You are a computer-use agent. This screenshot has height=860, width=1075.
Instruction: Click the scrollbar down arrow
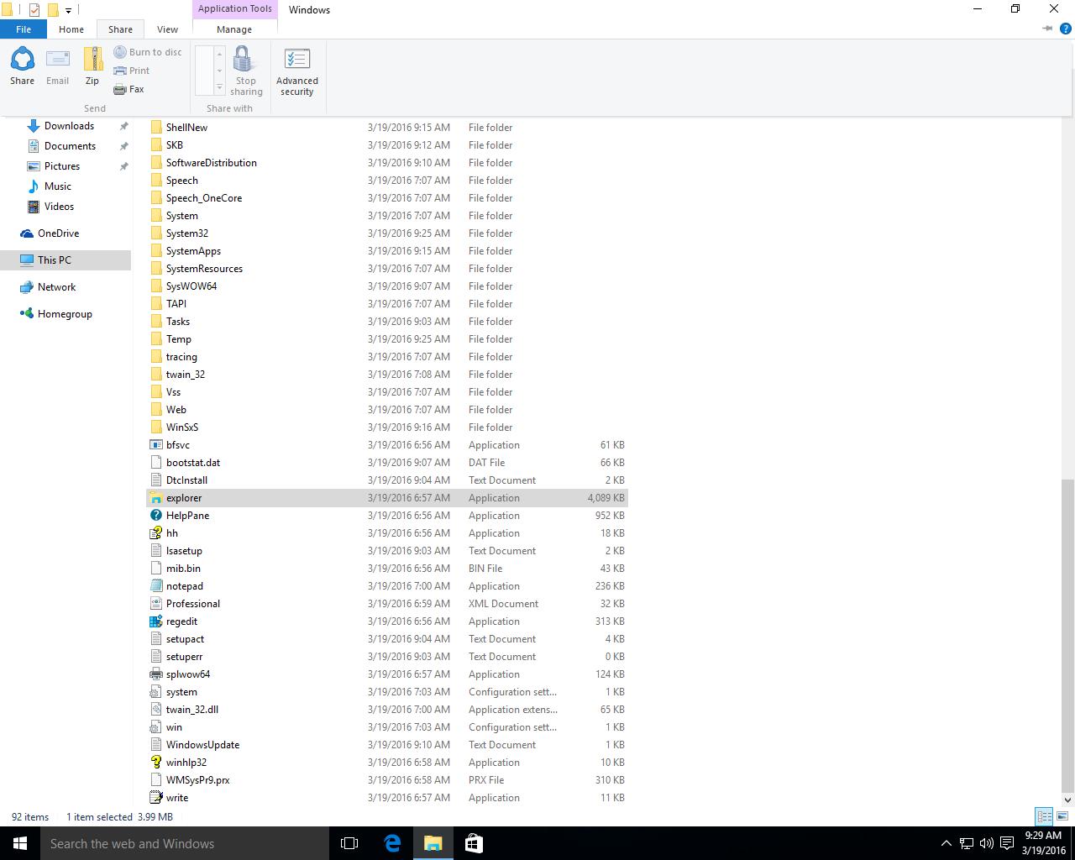(x=1067, y=800)
